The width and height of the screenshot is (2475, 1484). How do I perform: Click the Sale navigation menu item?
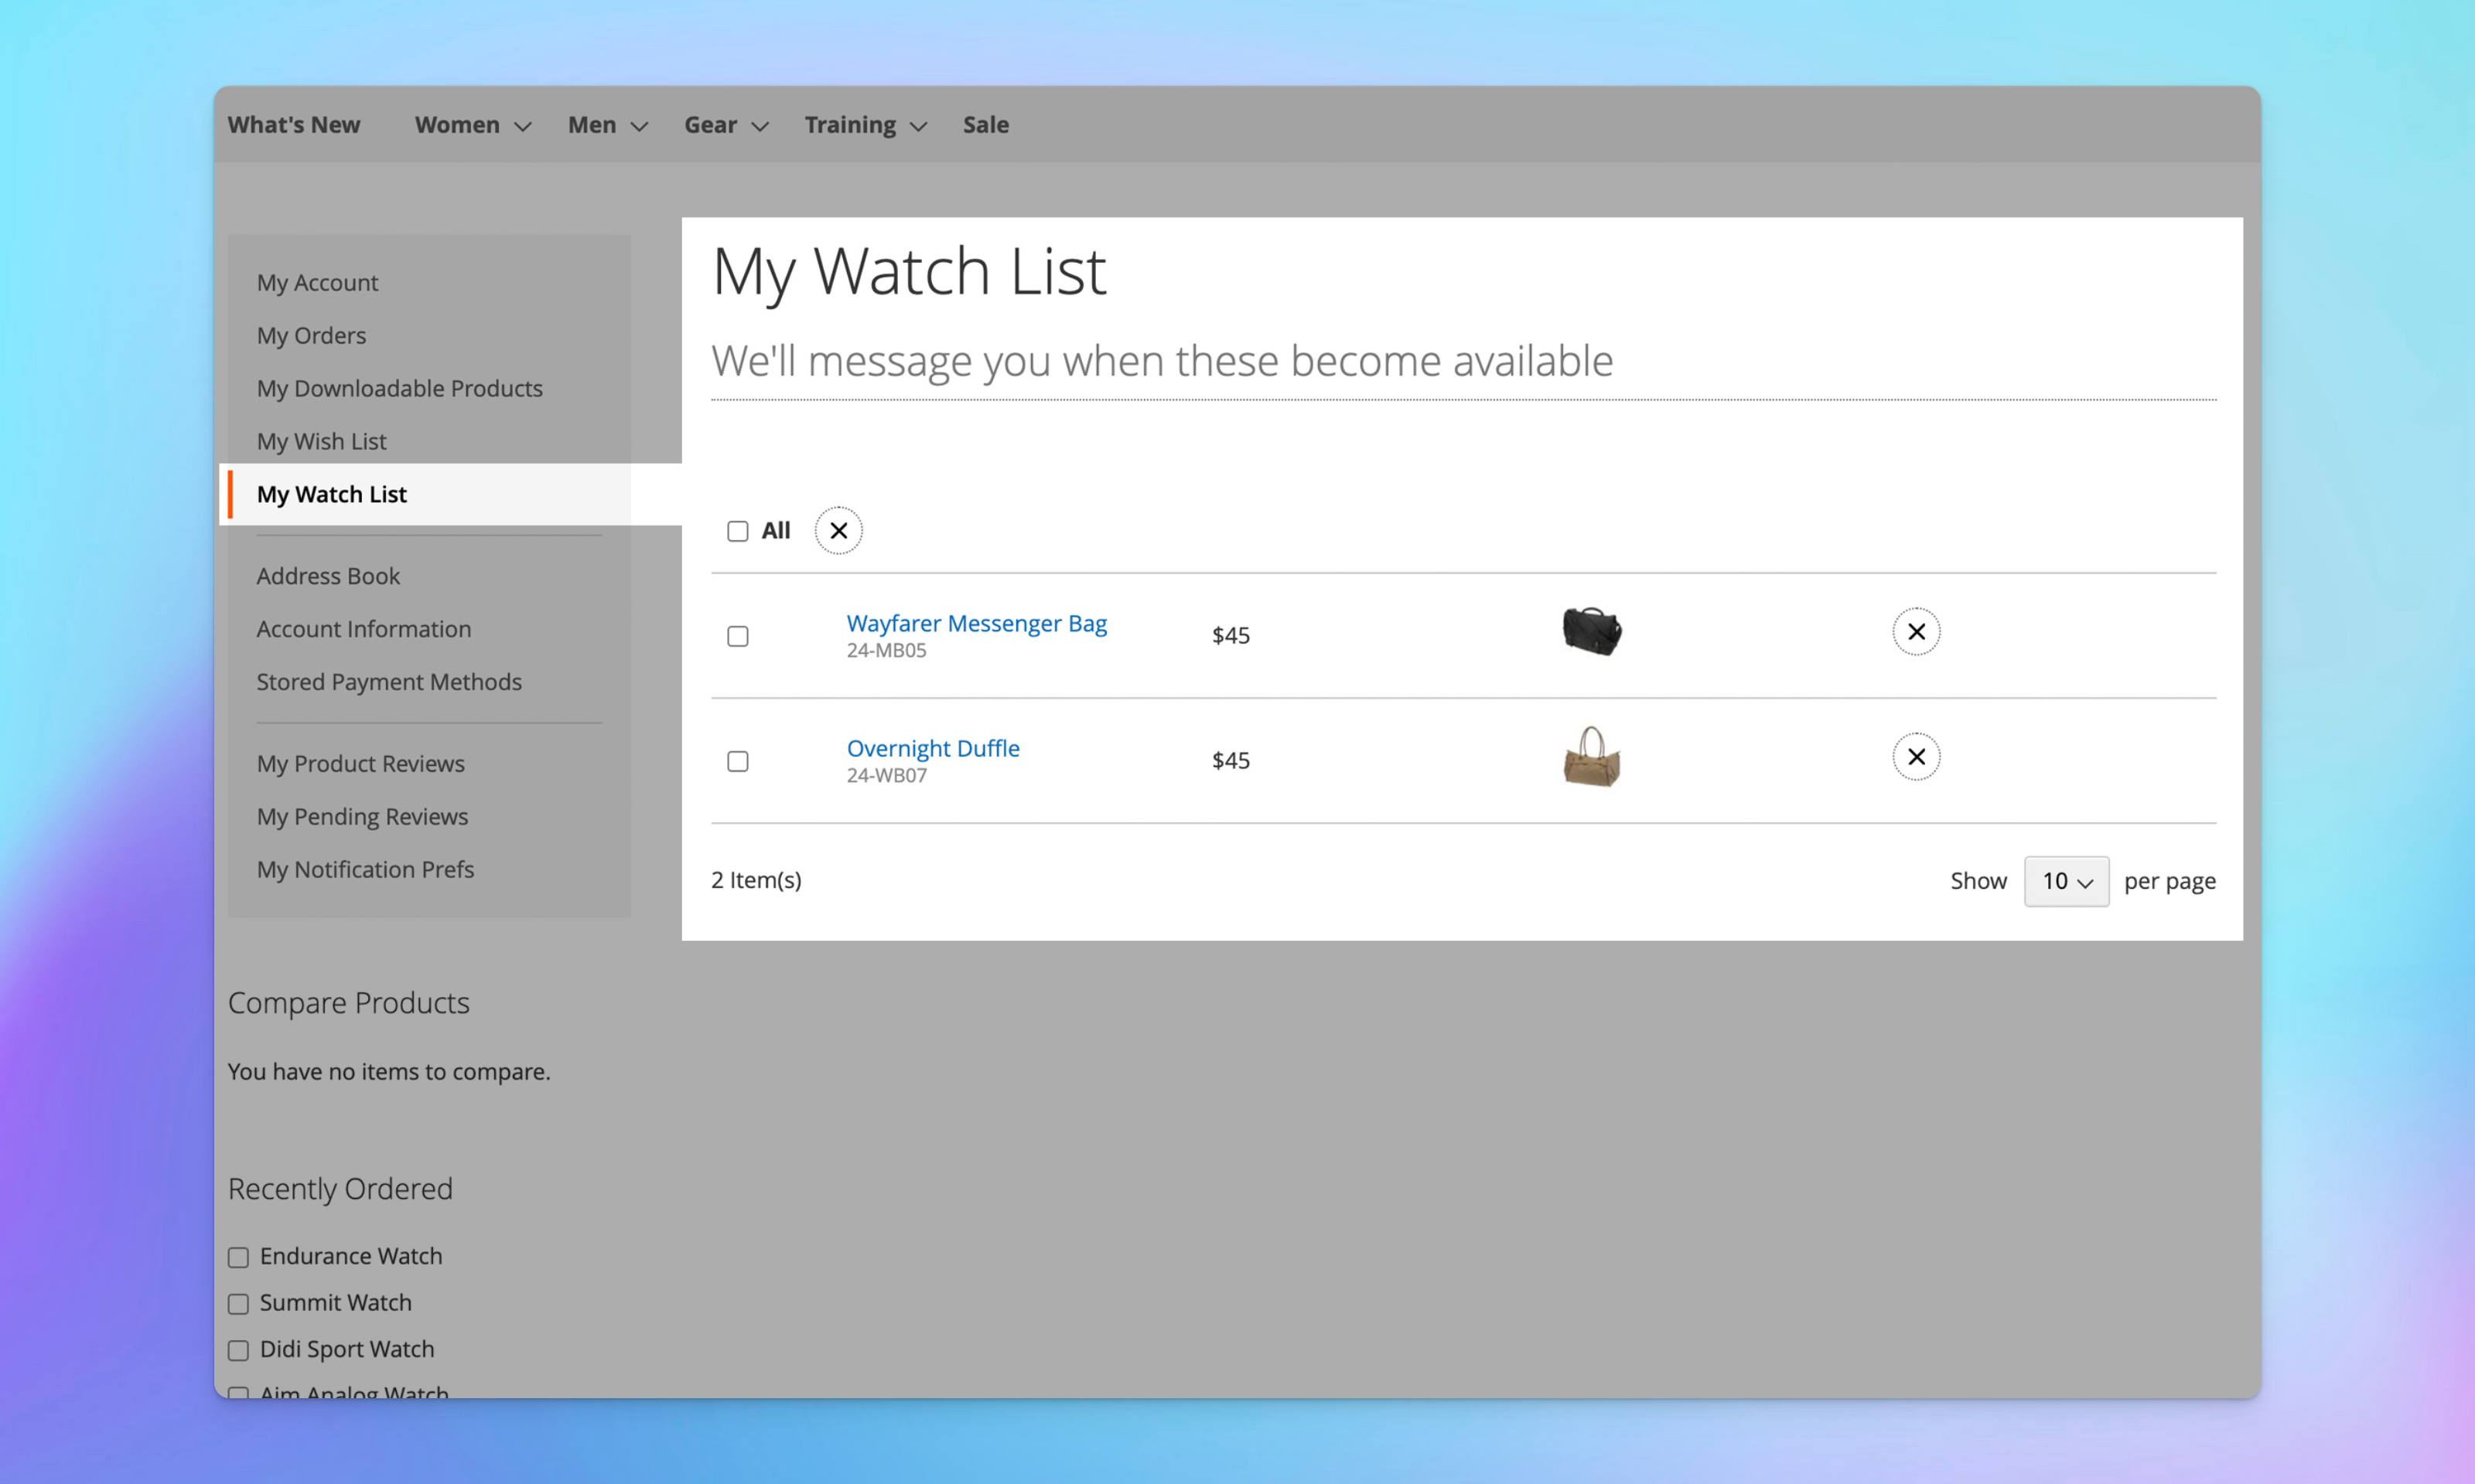click(x=985, y=124)
